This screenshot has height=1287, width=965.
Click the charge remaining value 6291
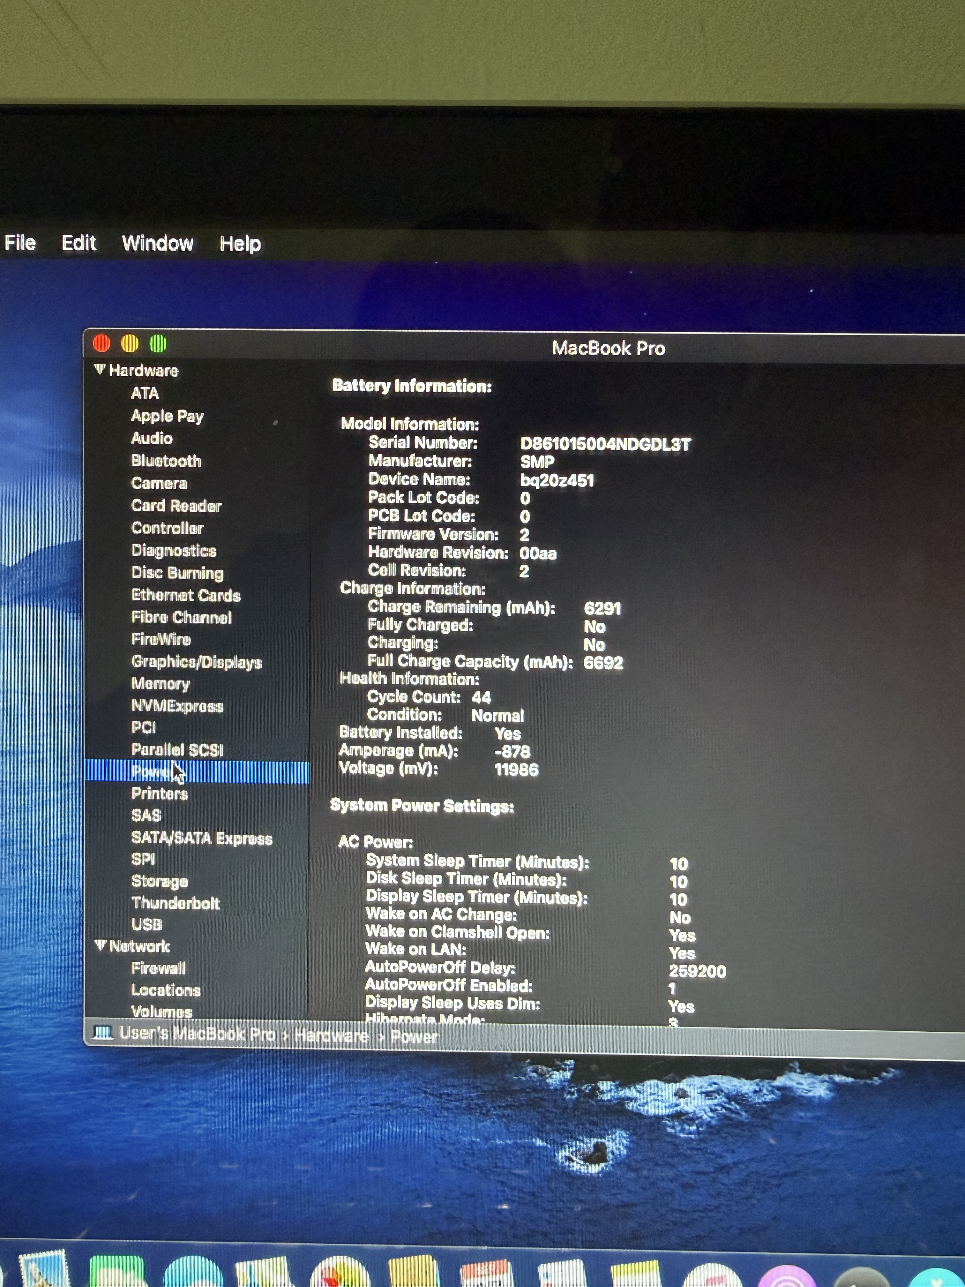(602, 609)
